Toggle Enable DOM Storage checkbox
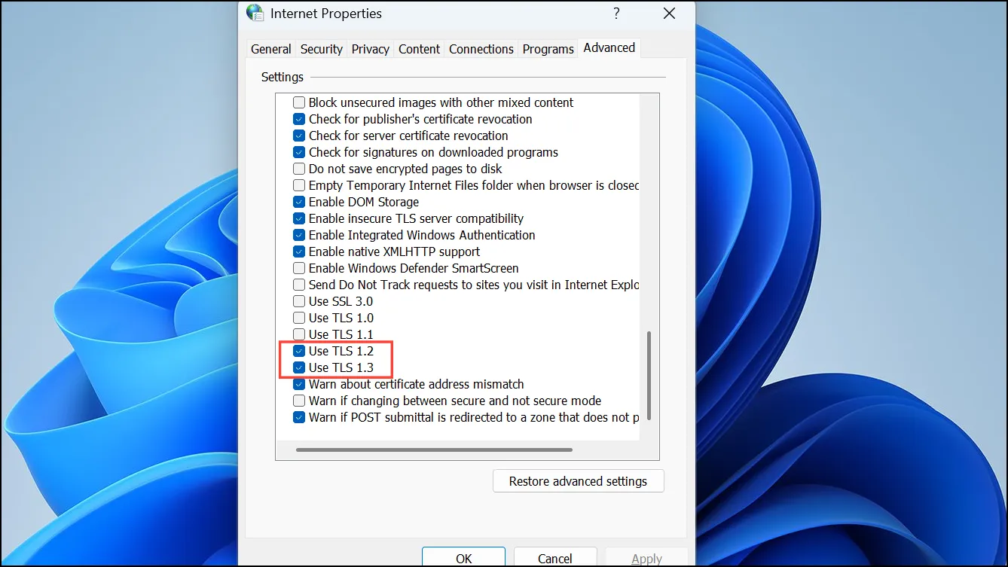The height and width of the screenshot is (567, 1008). pos(299,202)
